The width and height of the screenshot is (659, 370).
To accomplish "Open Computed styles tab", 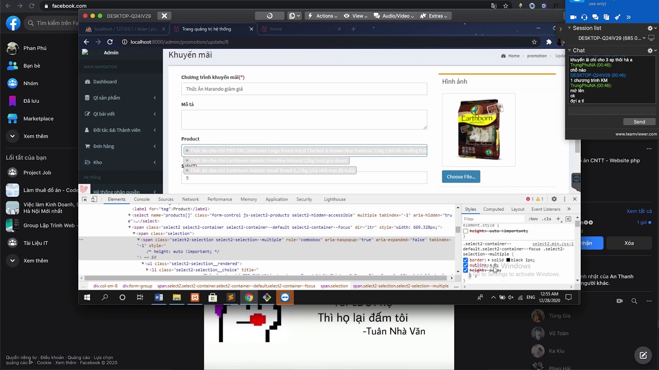I will [493, 209].
